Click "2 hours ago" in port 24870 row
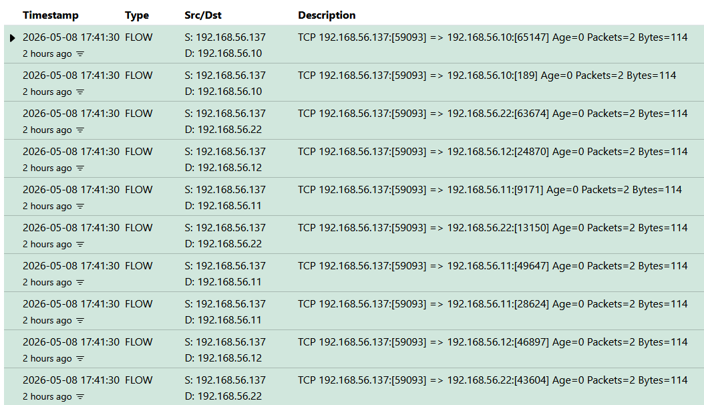 pos(47,168)
